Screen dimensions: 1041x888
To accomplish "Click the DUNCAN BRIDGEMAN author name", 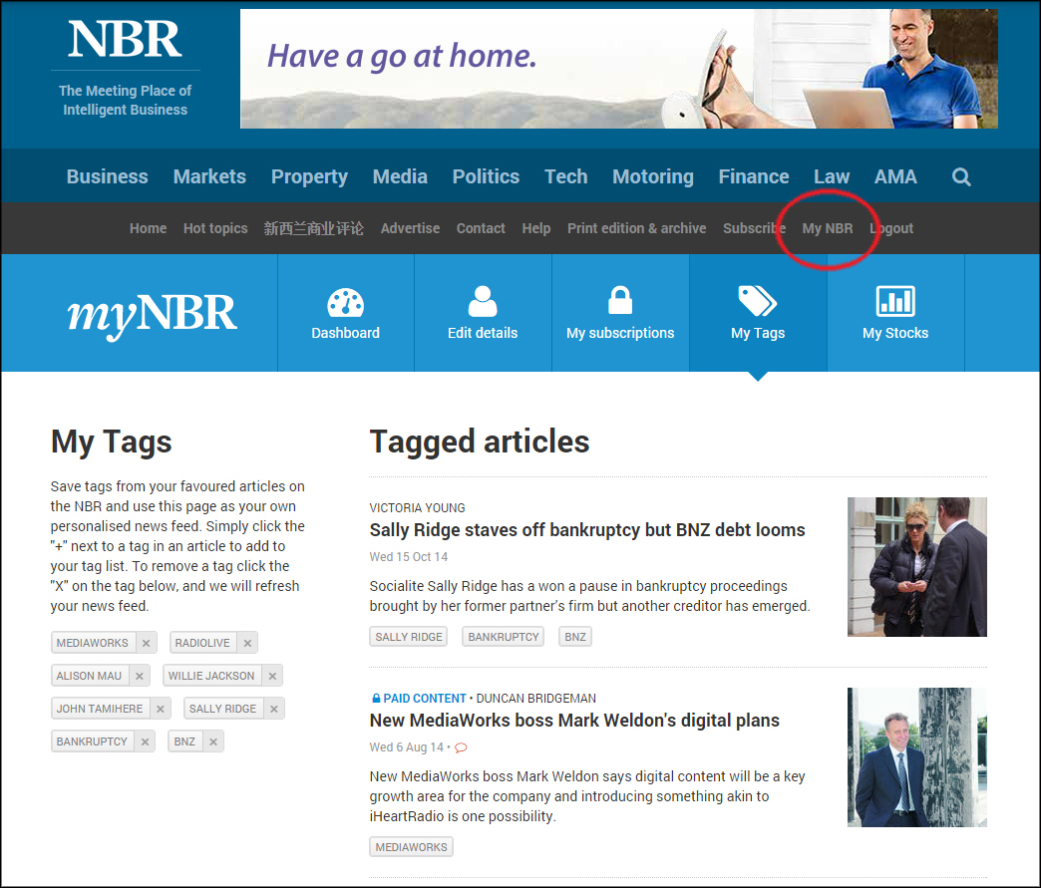I will [535, 699].
